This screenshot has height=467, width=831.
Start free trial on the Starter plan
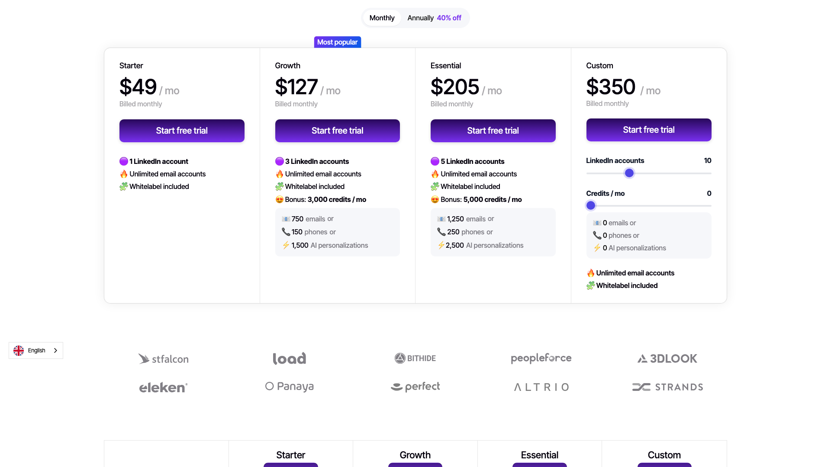pyautogui.click(x=182, y=131)
